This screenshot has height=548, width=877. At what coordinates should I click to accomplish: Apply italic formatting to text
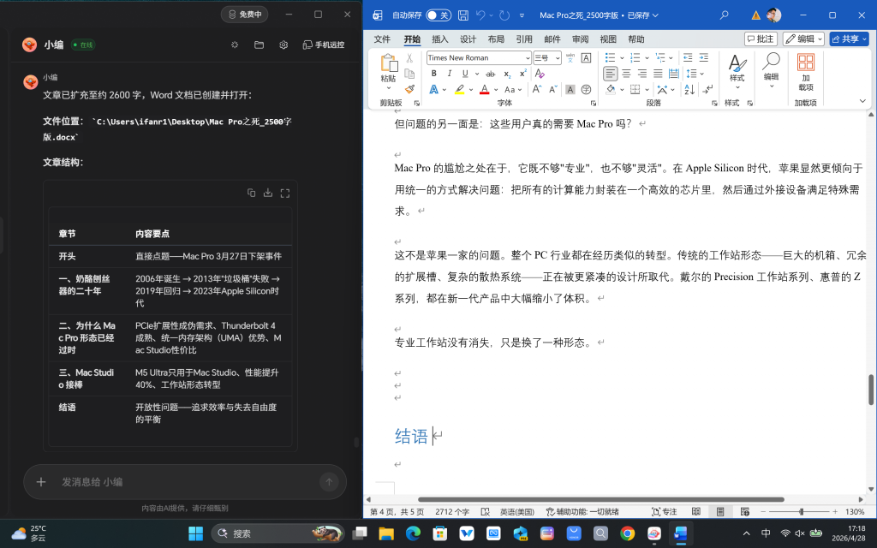449,74
